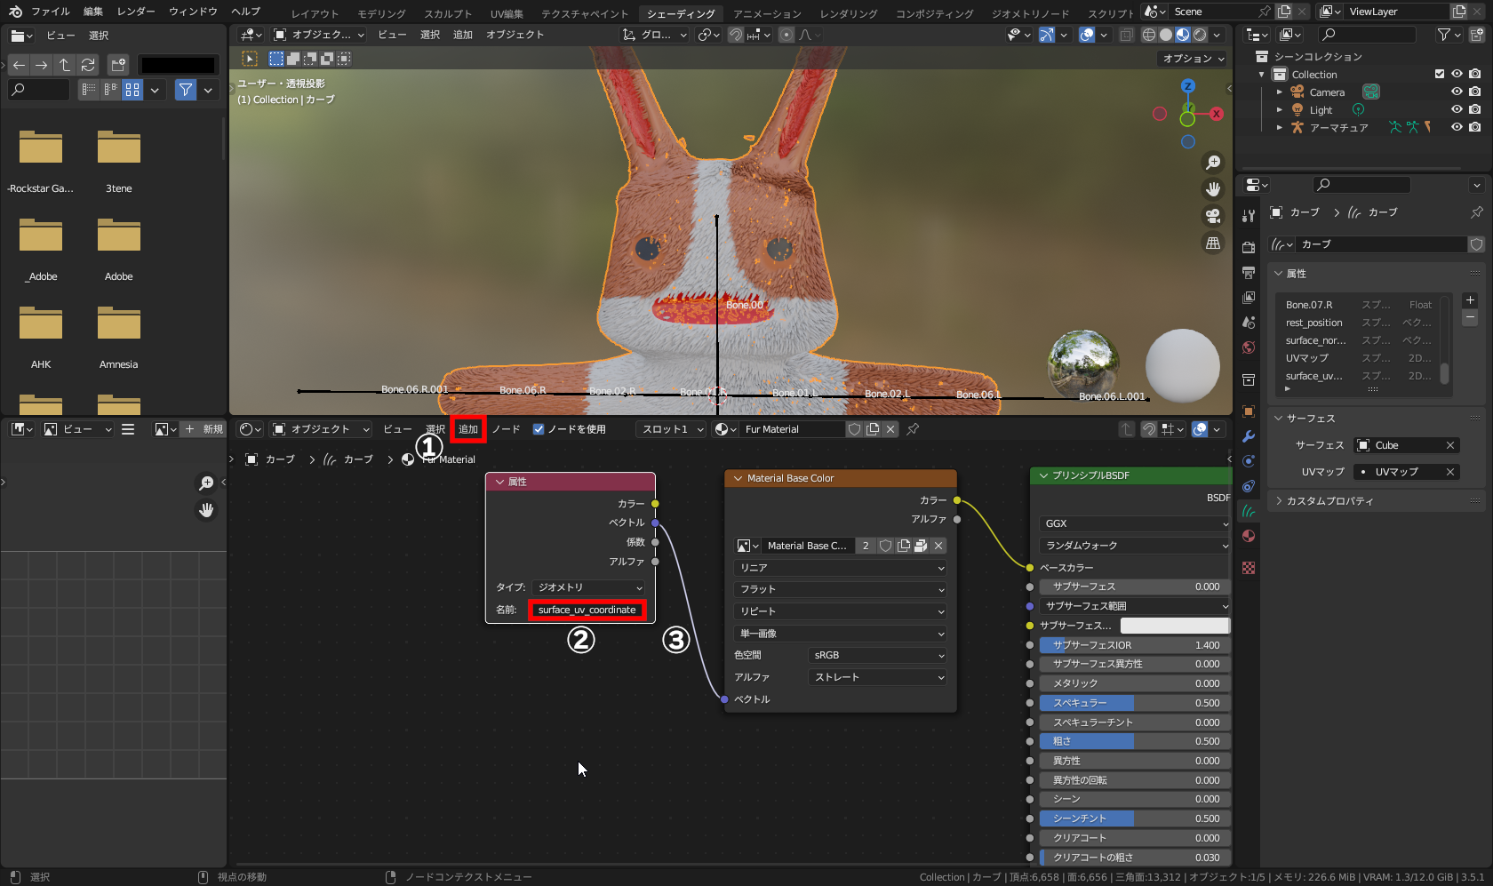The width and height of the screenshot is (1493, 886).
Task: Hide アーマチュア in the outliner
Action: click(x=1457, y=127)
